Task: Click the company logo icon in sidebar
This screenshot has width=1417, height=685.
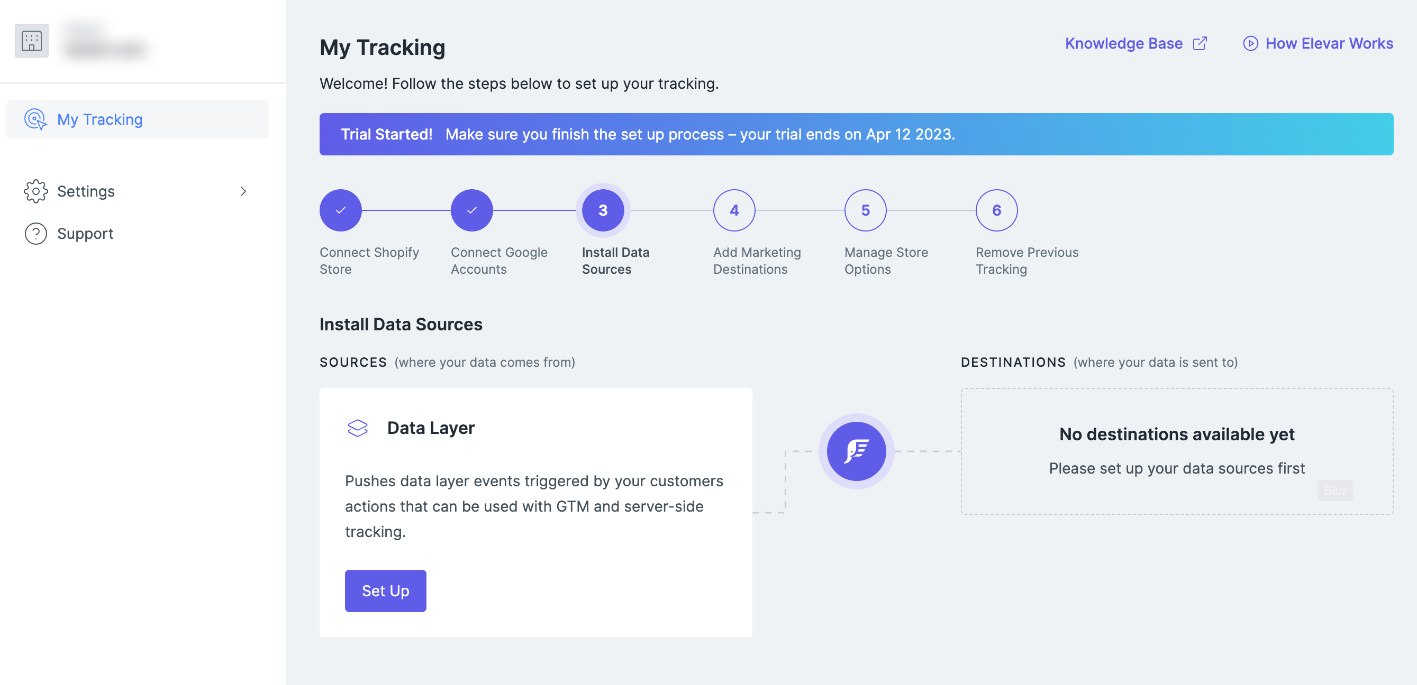Action: point(31,40)
